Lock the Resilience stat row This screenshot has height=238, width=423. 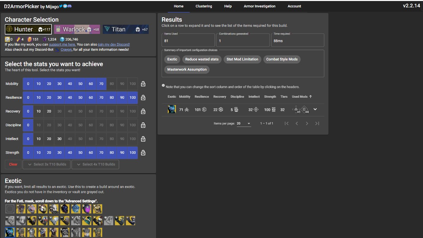point(143,98)
